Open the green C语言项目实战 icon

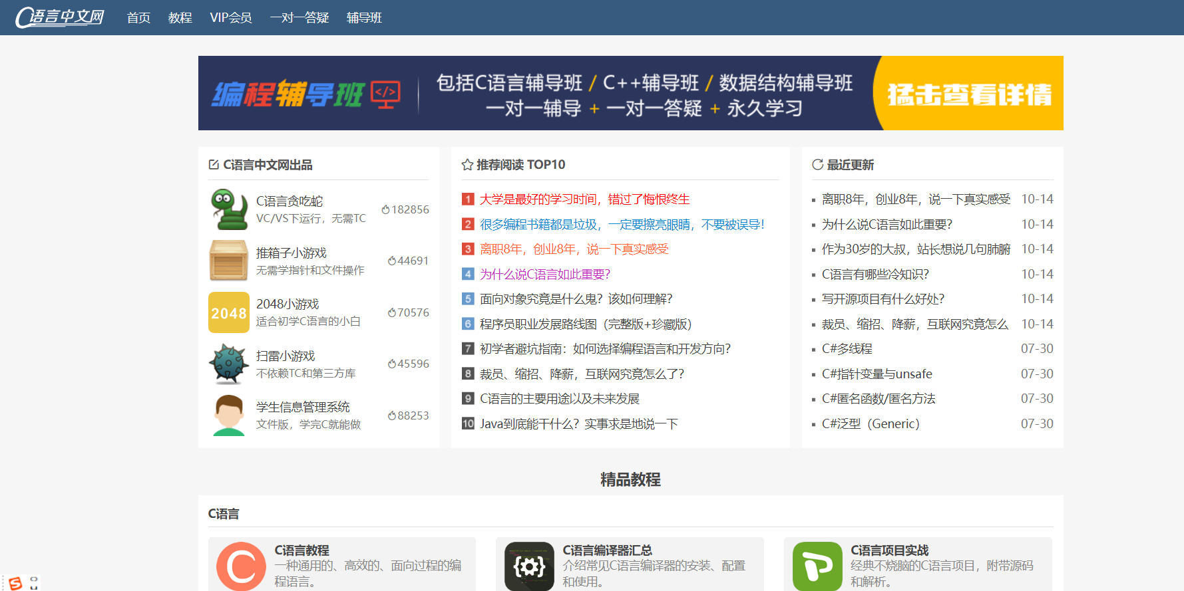[x=817, y=566]
